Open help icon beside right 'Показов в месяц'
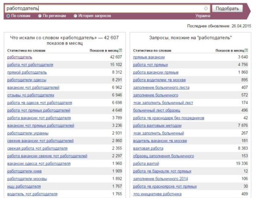The width and height of the screenshot is (256, 198). (246, 50)
